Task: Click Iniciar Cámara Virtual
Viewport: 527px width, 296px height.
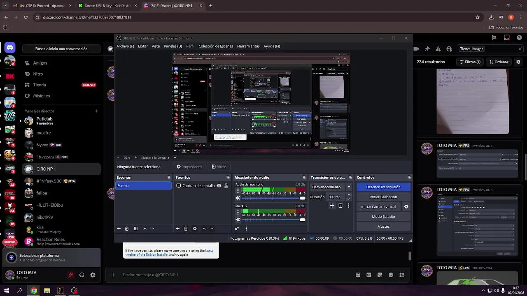Action: (x=378, y=207)
